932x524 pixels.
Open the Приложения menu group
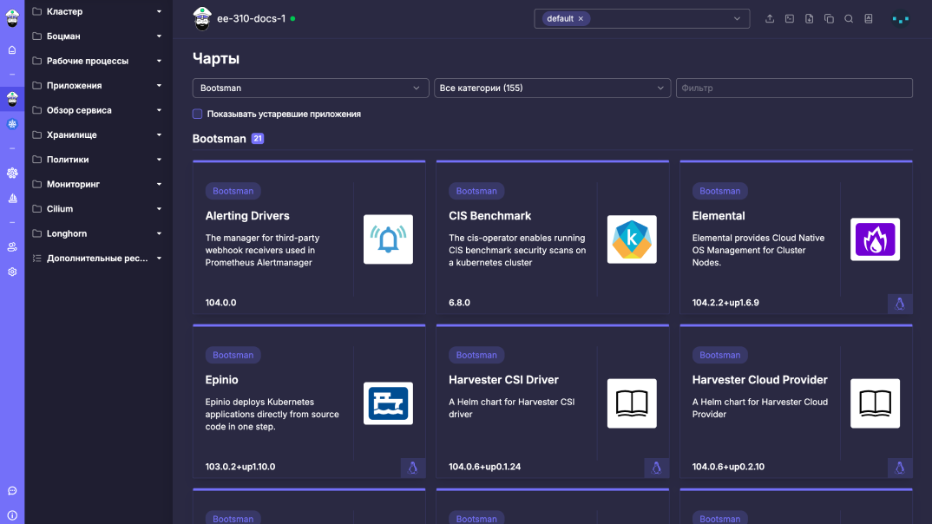[98, 86]
